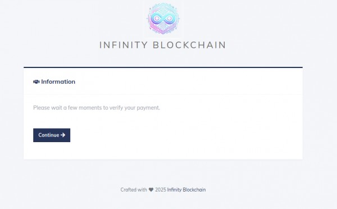Click the 2025 year in the footer
This screenshot has height=209, width=337.
[x=161, y=190]
